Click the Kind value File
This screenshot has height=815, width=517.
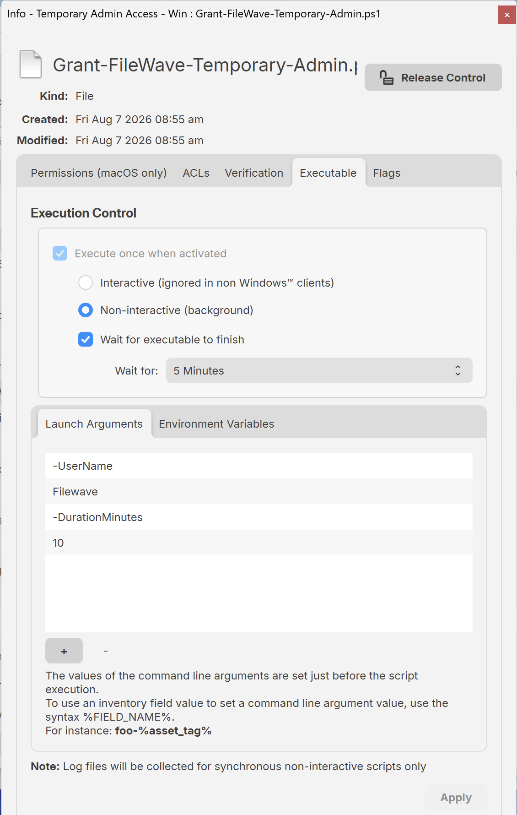point(85,96)
